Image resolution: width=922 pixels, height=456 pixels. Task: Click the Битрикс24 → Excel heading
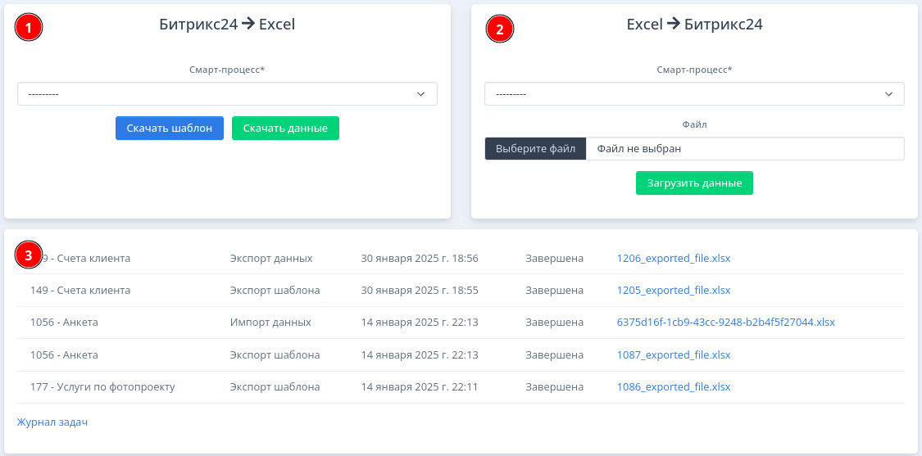[227, 24]
